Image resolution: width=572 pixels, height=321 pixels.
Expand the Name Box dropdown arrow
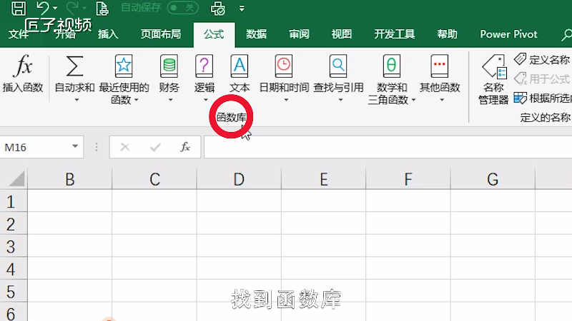pos(76,147)
